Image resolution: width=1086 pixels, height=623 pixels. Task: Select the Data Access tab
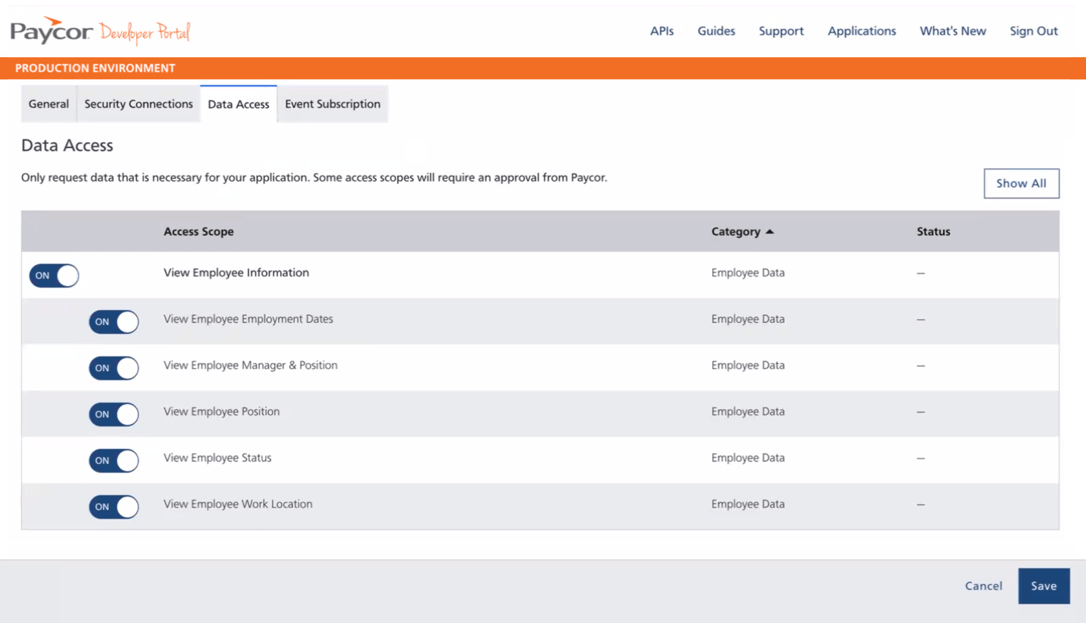(x=239, y=104)
